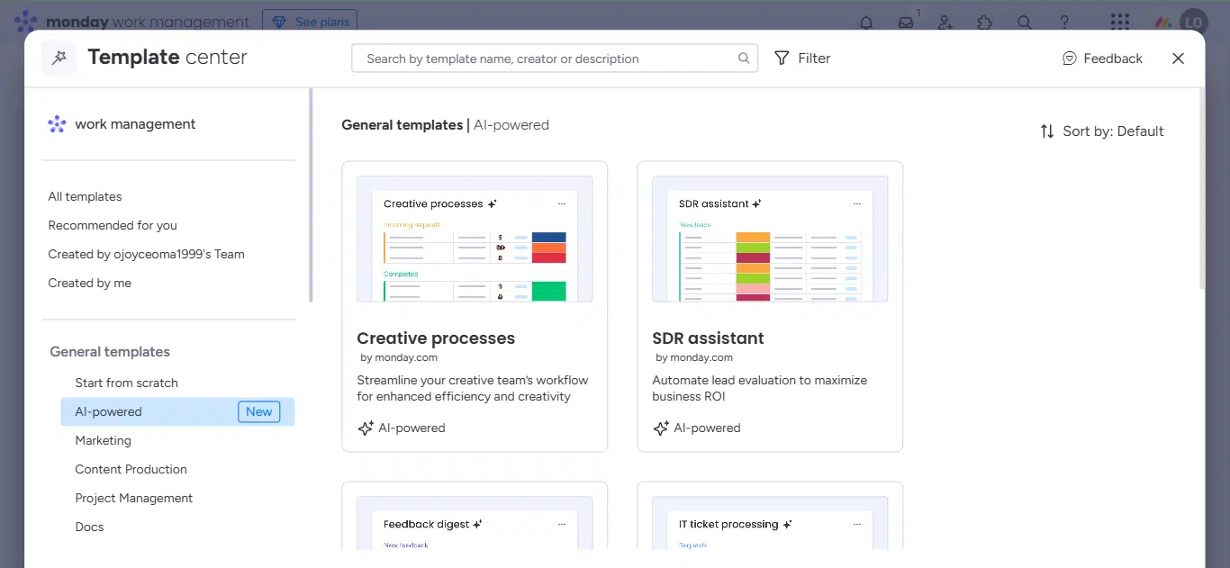Open the Creative processes template thumbnail
Image resolution: width=1230 pixels, height=568 pixels.
point(475,239)
